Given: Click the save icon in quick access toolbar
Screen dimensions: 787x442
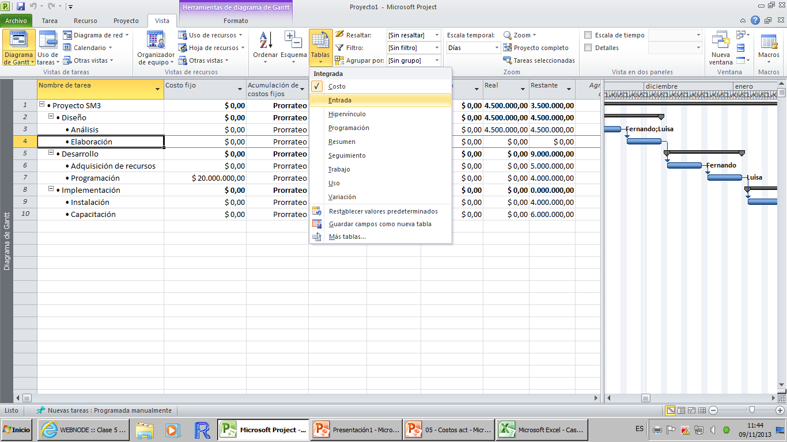Looking at the screenshot, I should (21, 7).
